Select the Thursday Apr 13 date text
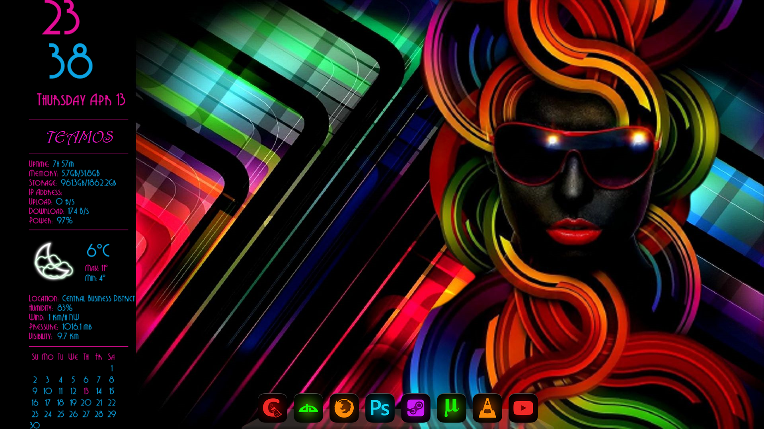 (81, 100)
